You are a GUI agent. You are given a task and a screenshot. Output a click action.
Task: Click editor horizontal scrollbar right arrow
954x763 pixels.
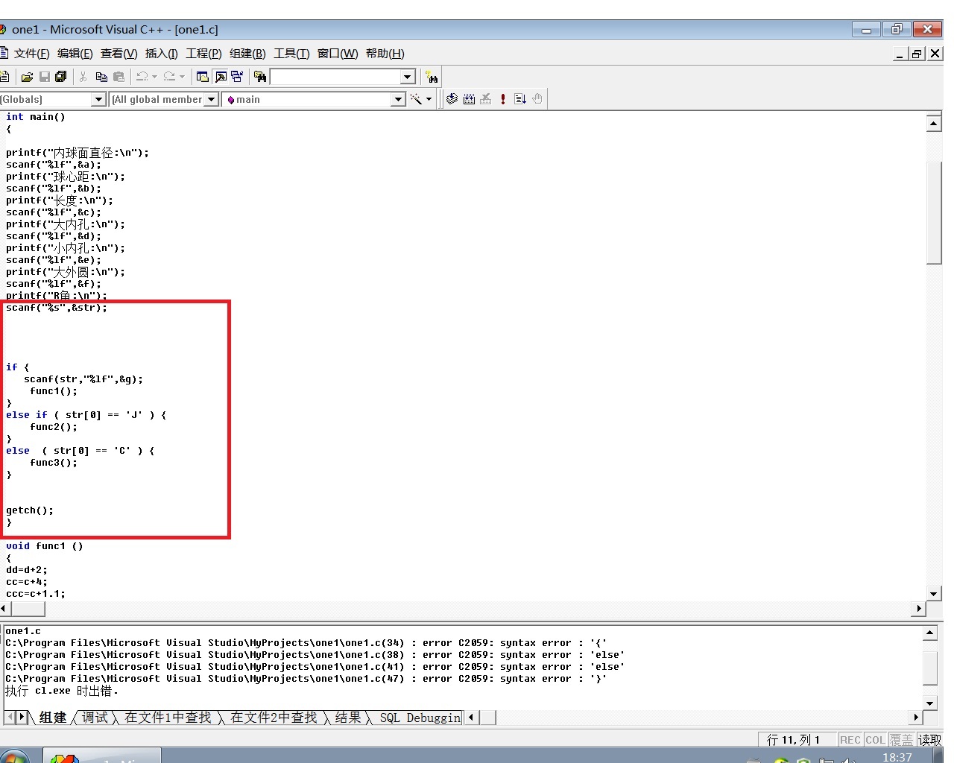[x=918, y=609]
